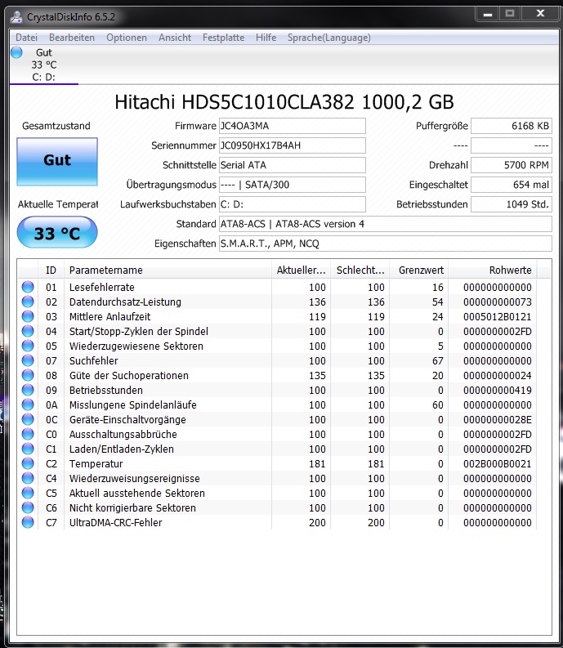The image size is (563, 648).
Task: Click the status orb for Lesefehlerrate row
Action: (x=28, y=287)
